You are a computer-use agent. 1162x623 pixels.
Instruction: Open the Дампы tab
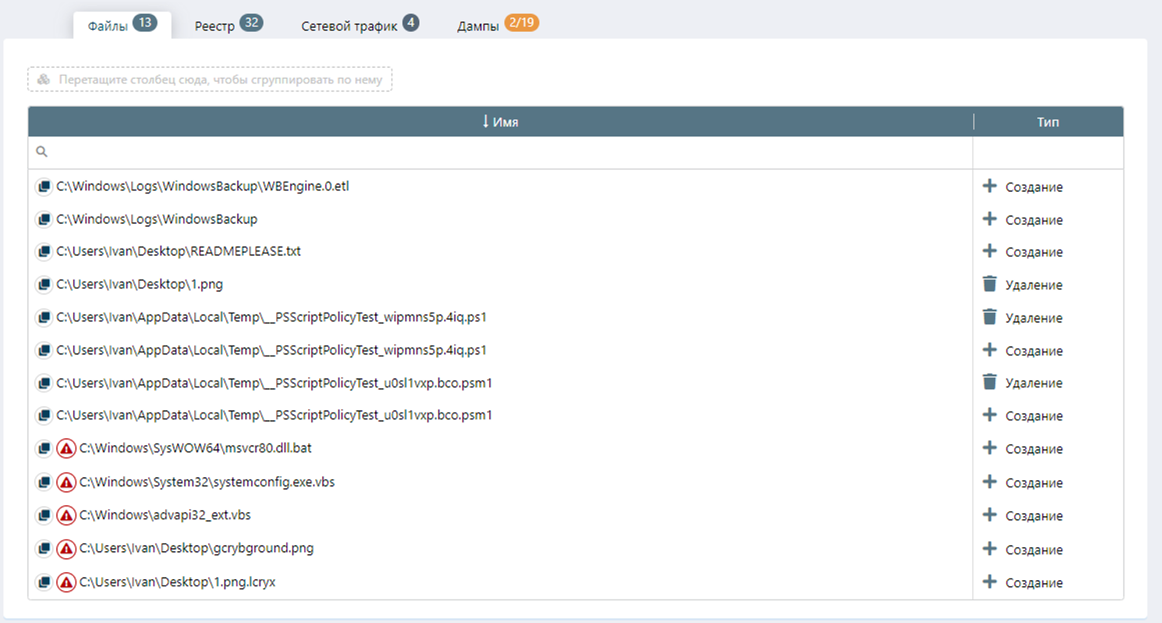[x=497, y=25]
